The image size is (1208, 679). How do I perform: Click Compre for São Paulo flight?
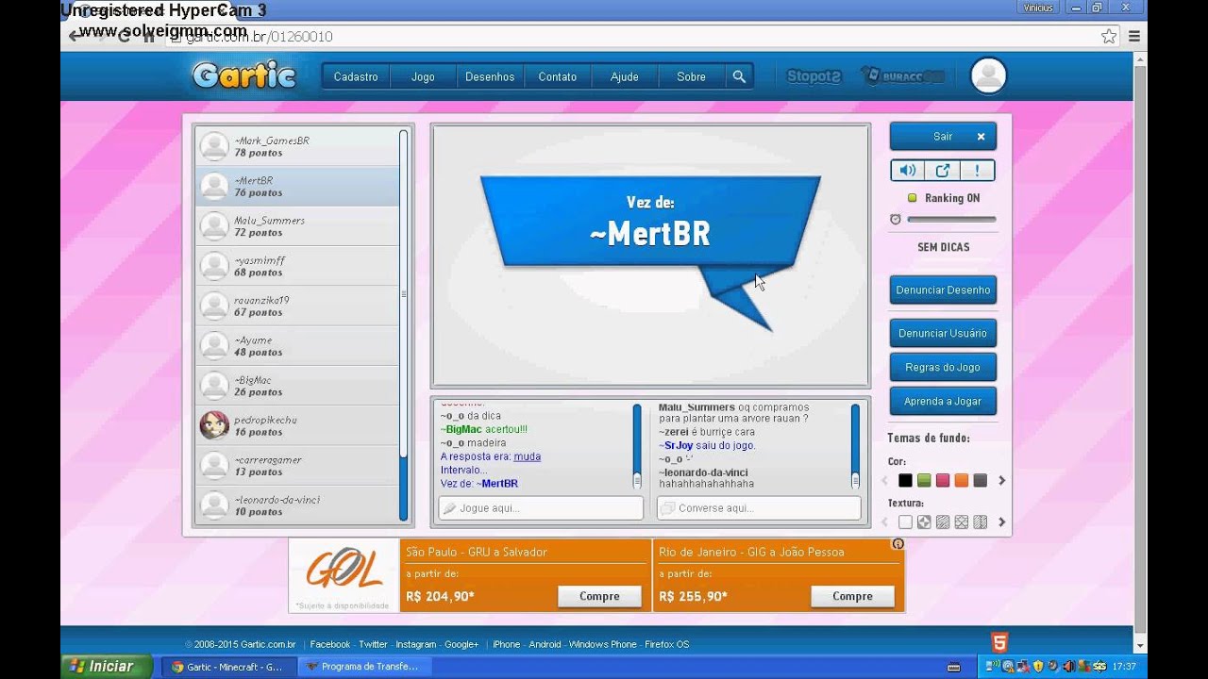pos(599,596)
